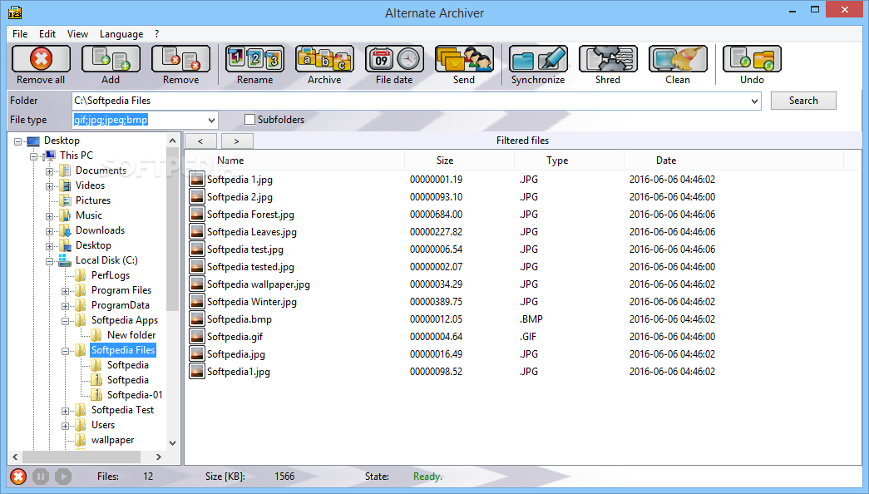Click the Downloads folder icon in tree

(x=66, y=230)
